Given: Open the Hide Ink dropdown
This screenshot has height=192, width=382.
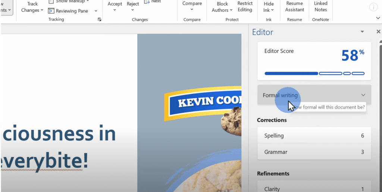Looking at the screenshot, I should (269, 7).
